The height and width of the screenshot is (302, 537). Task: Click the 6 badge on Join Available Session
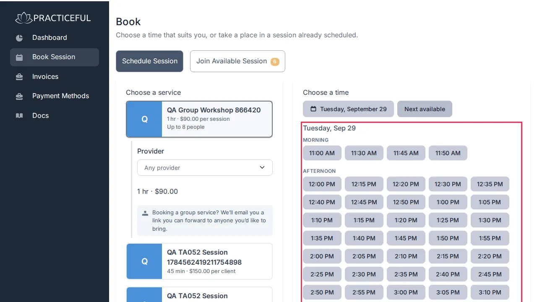point(275,62)
